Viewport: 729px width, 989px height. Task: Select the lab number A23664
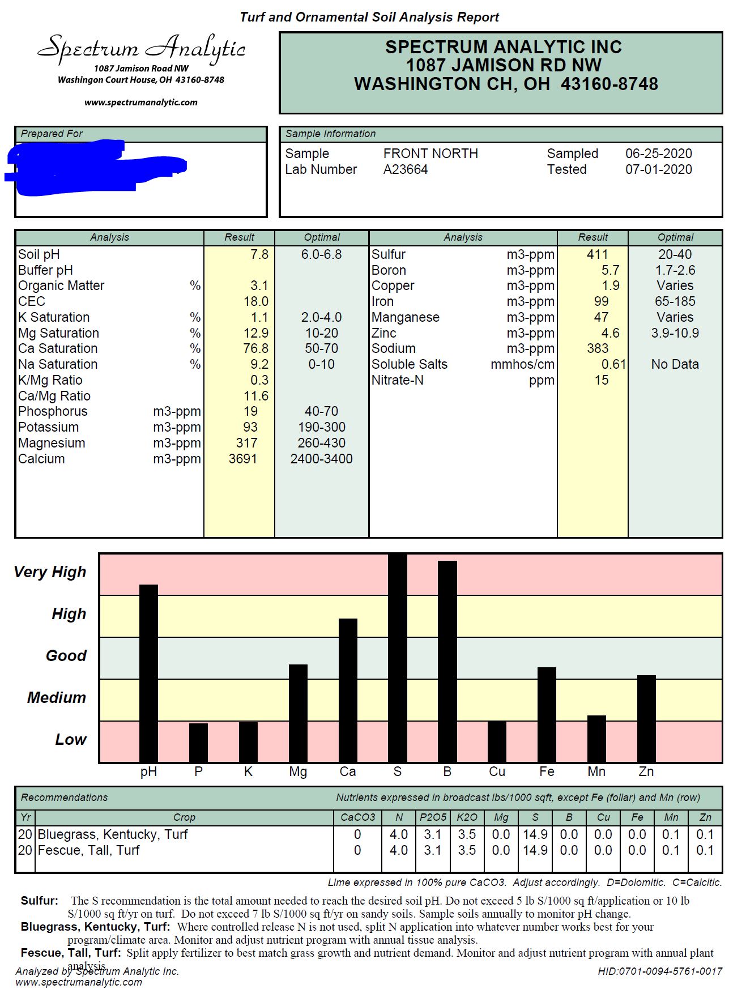(x=406, y=169)
